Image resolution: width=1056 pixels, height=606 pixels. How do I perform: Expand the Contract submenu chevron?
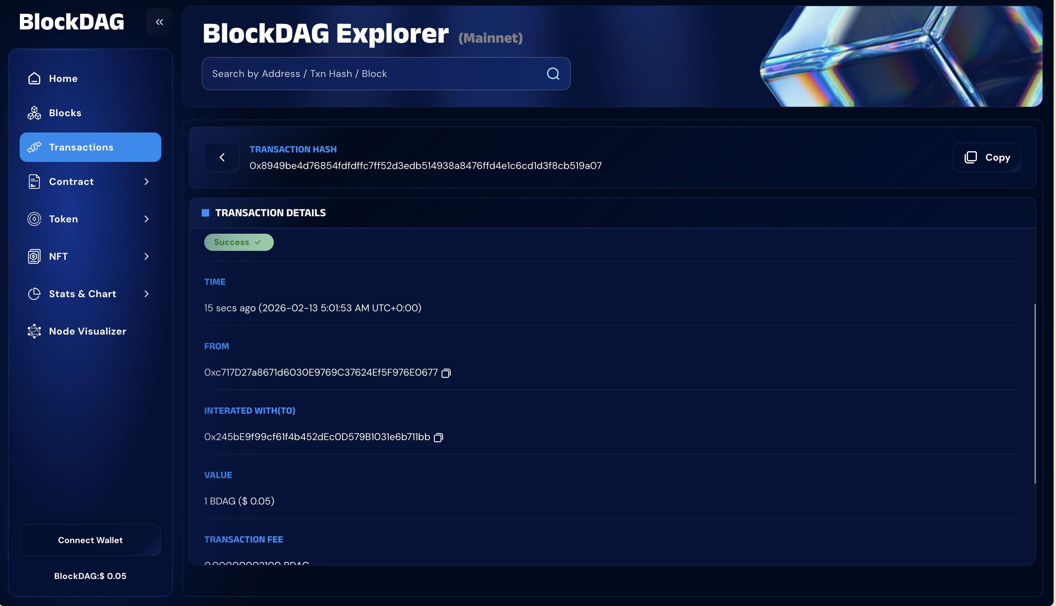(147, 182)
